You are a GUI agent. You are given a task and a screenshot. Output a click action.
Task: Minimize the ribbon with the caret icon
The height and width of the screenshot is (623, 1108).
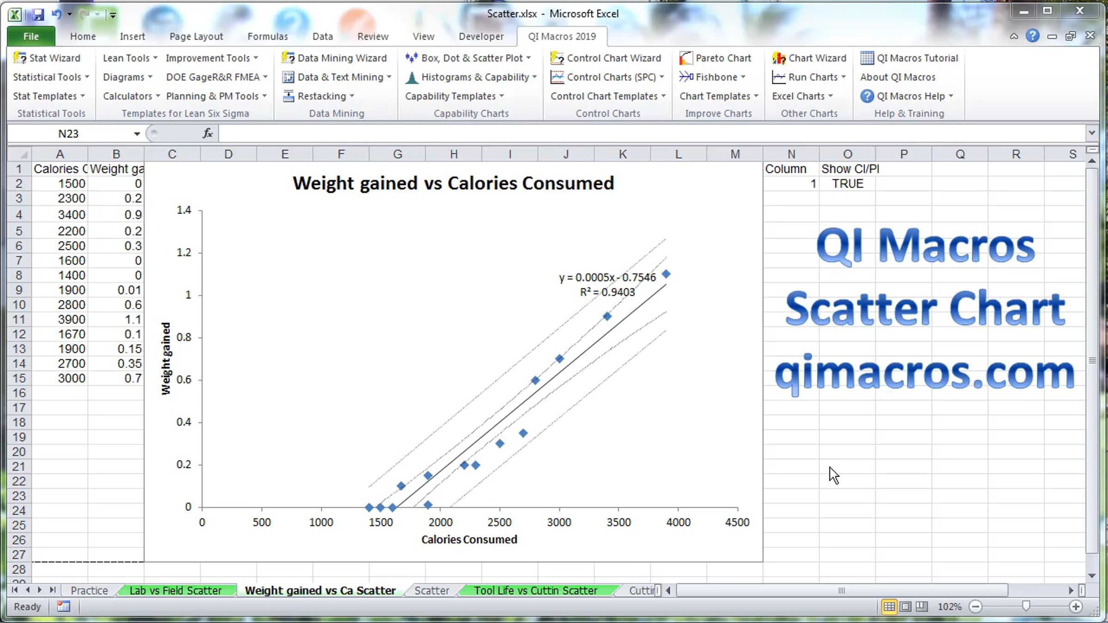coord(1014,36)
